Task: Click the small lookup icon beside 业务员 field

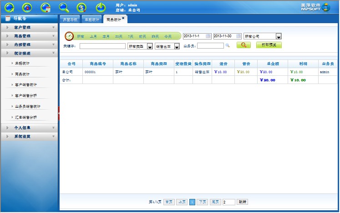Action: [228, 45]
